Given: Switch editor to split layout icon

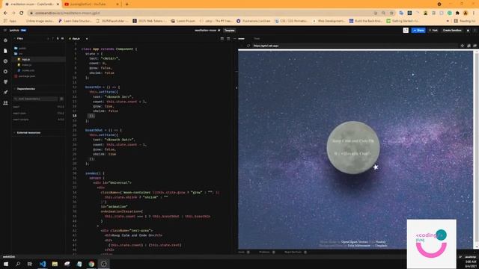Looking at the screenshot, I should click(222, 39).
